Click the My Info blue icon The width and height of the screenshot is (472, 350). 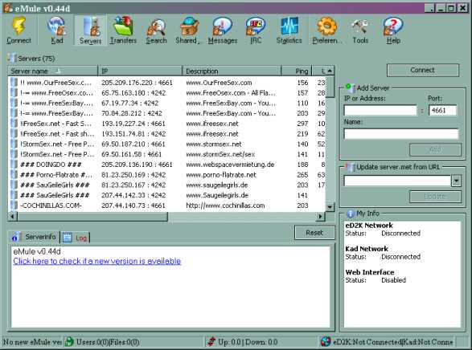[351, 214]
